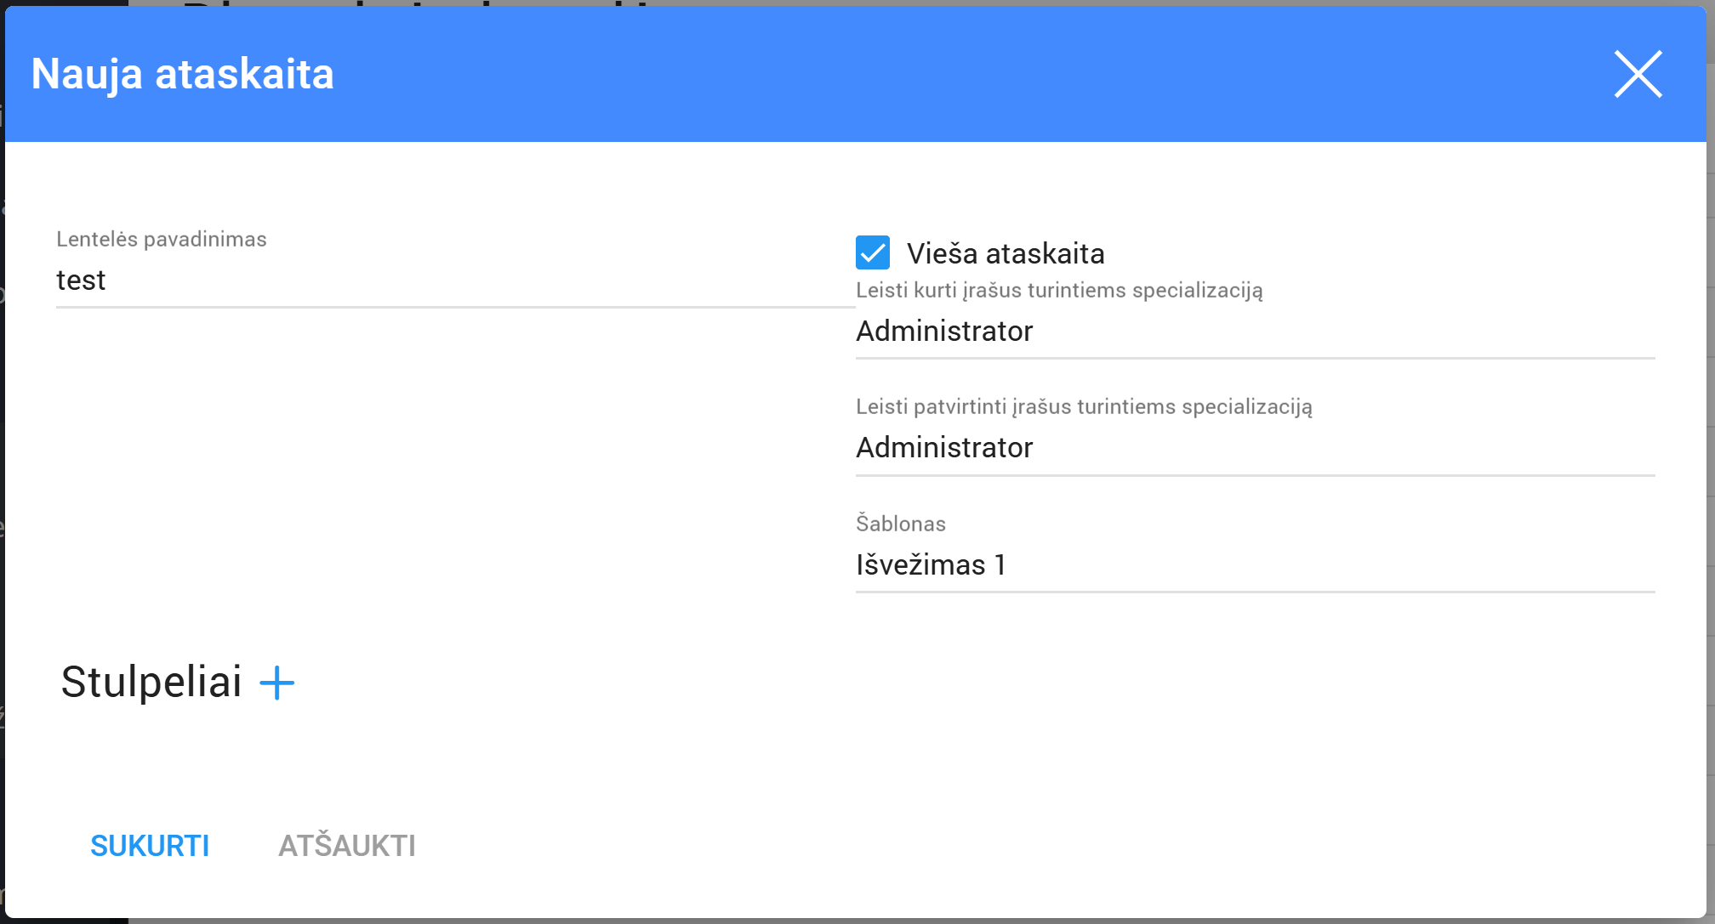Click the Nauja ataskaita dialog title
This screenshot has width=1715, height=924.
[x=182, y=74]
